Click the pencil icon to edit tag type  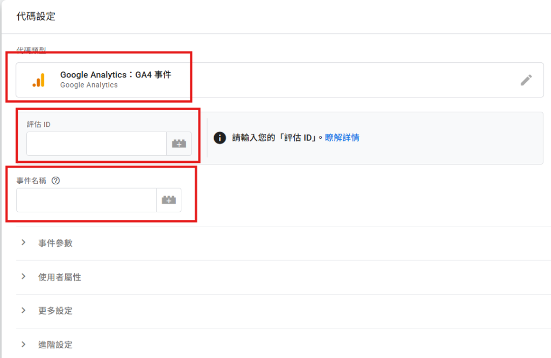point(526,80)
